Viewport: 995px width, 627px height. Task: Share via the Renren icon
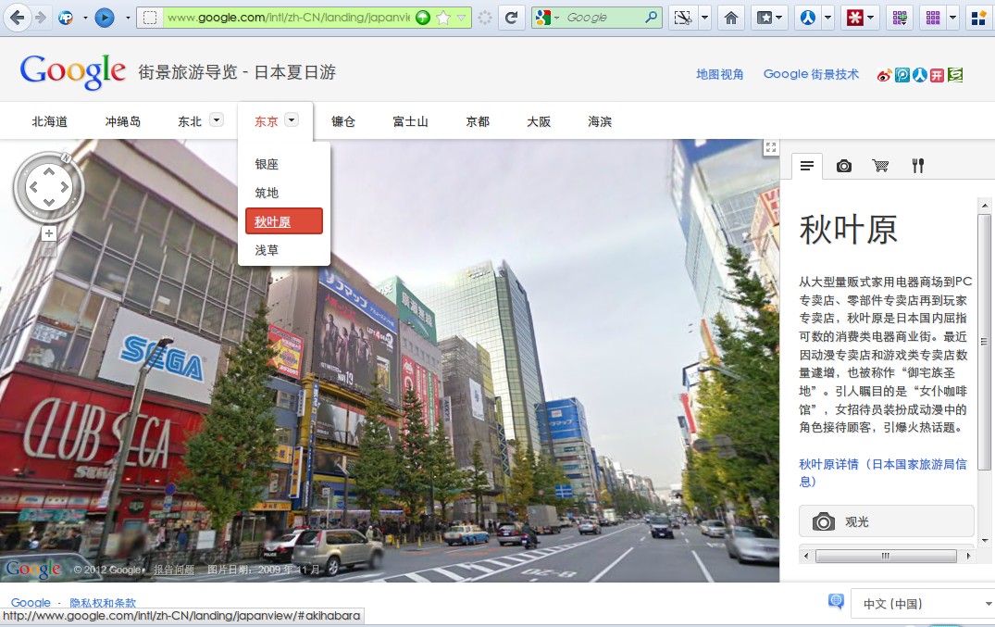920,76
